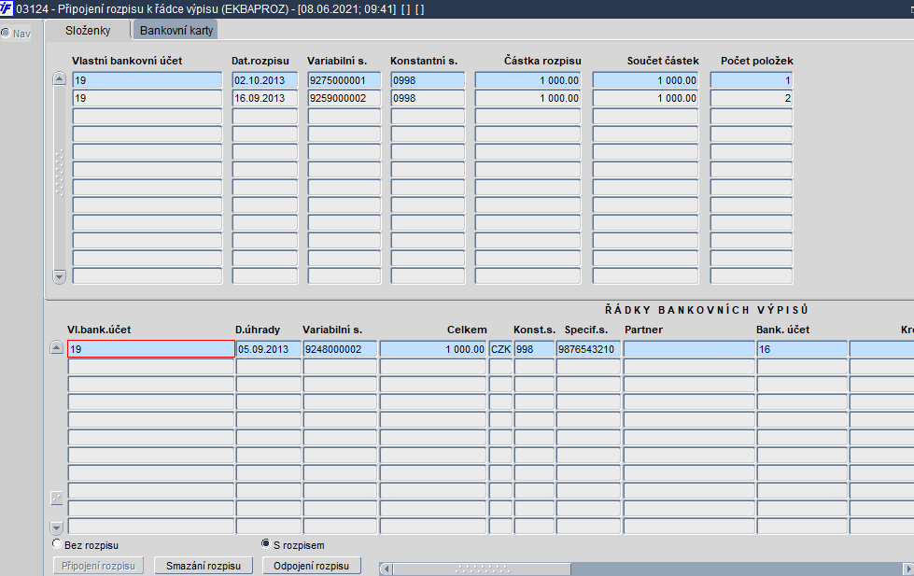
Task: Click the Vlastní bankovní účet column header
Action: [x=127, y=61]
